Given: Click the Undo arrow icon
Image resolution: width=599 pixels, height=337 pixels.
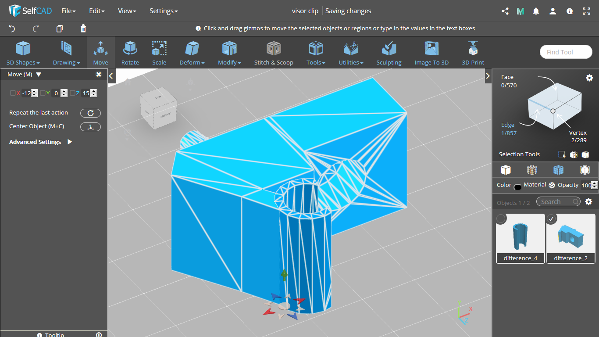Looking at the screenshot, I should point(12,29).
